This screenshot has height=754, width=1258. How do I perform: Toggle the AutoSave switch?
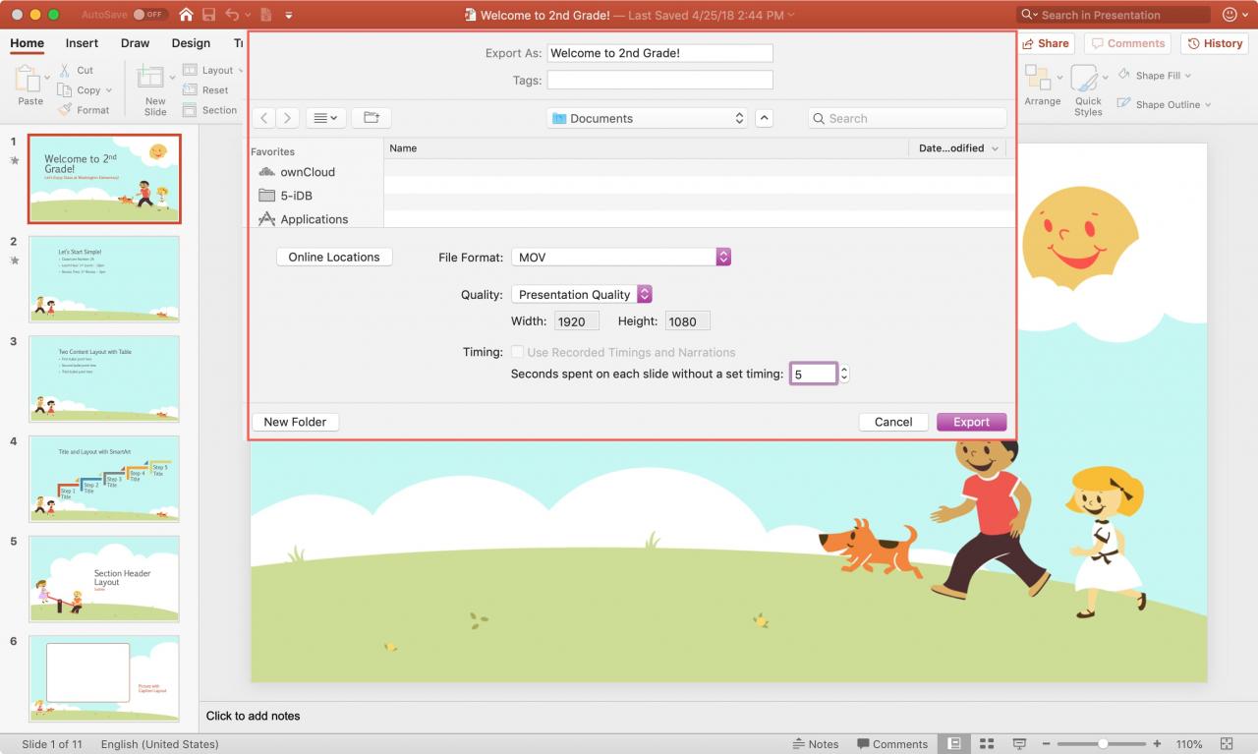point(149,15)
